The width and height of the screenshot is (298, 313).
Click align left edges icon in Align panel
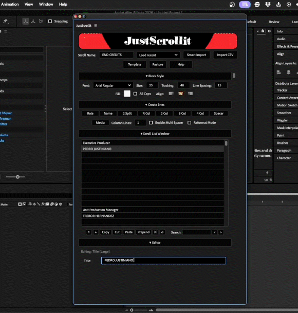[x=279, y=72]
